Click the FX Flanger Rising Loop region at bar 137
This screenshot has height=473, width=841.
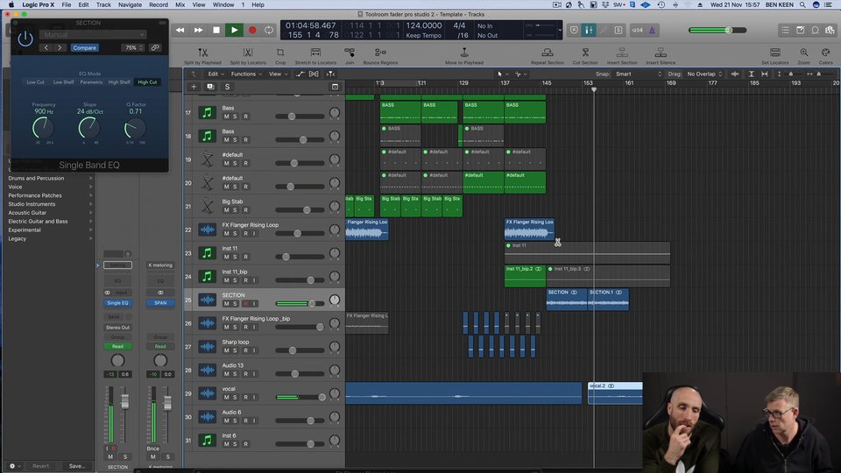pos(529,229)
